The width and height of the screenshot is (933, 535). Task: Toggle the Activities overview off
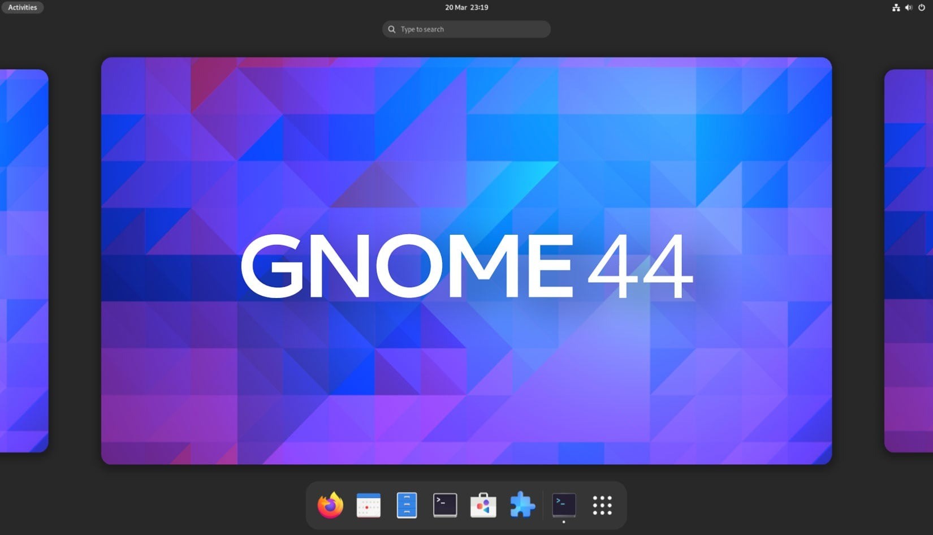click(x=22, y=7)
